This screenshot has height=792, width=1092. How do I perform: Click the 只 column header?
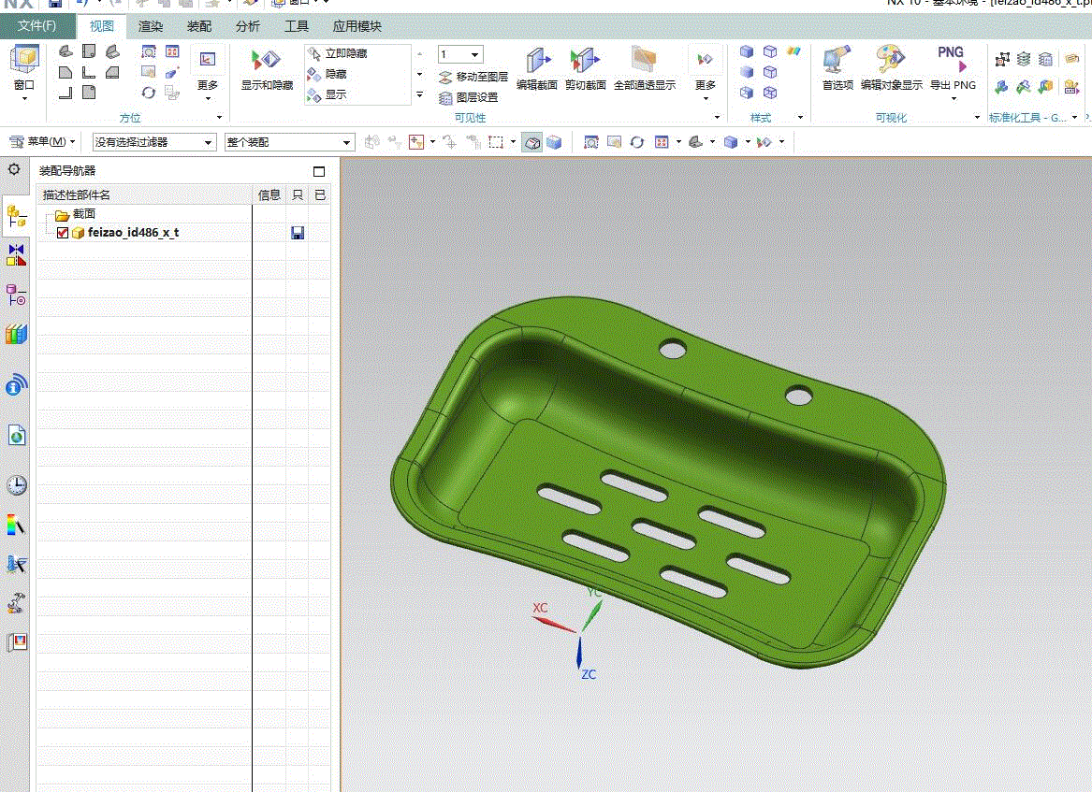(298, 194)
